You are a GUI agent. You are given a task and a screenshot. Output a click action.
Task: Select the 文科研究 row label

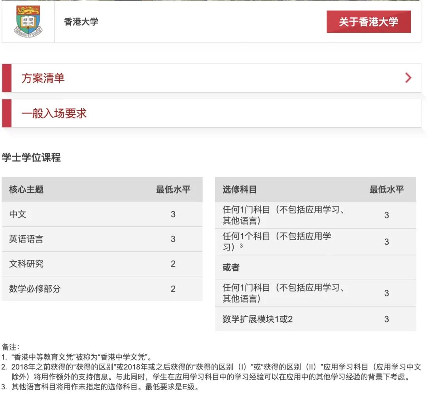[26, 264]
